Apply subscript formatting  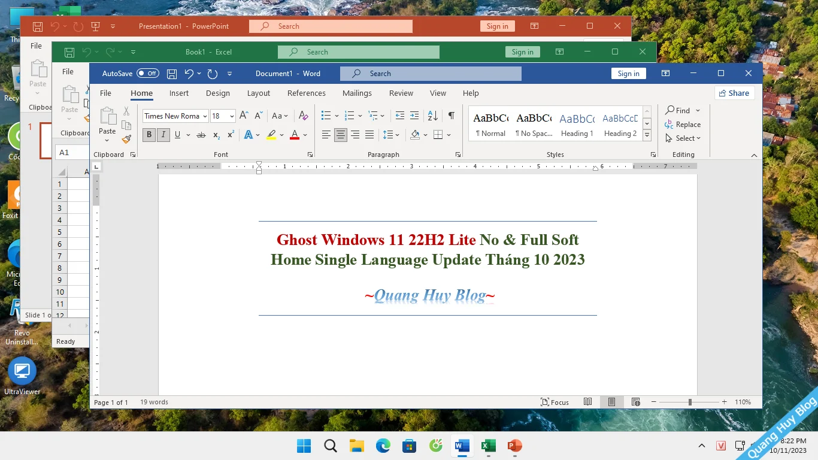tap(217, 135)
